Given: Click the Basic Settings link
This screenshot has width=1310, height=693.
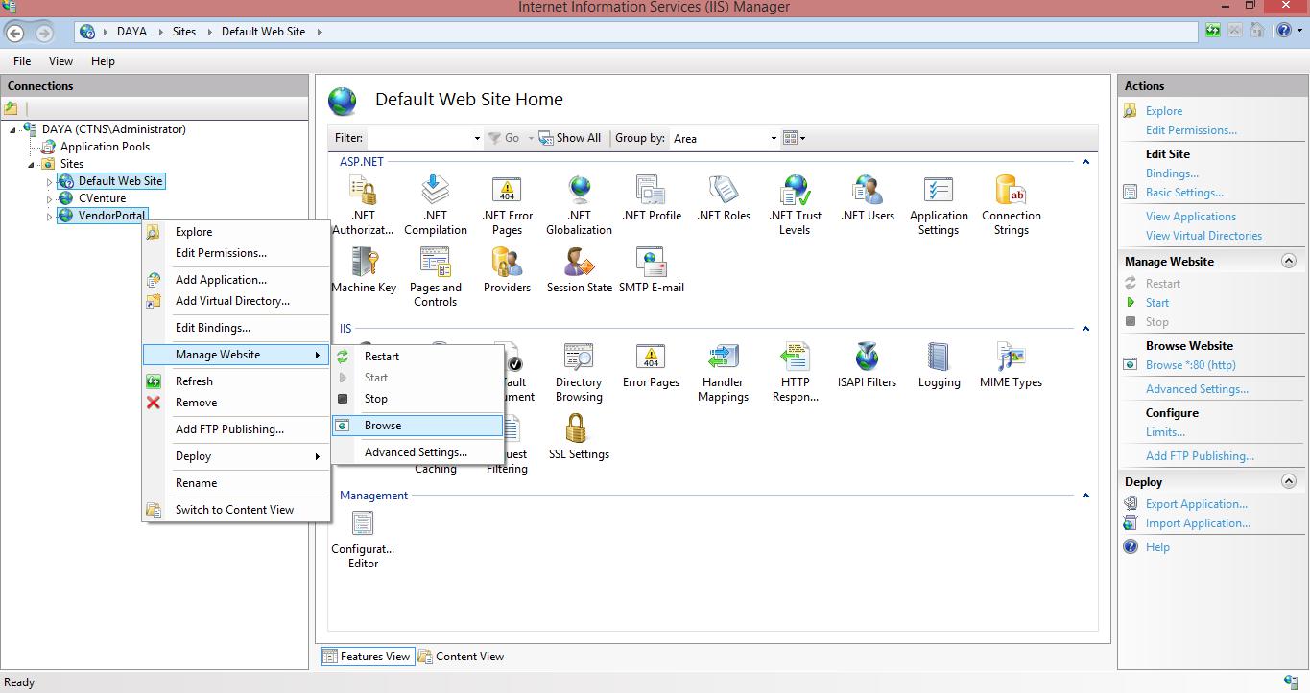Looking at the screenshot, I should point(1184,193).
